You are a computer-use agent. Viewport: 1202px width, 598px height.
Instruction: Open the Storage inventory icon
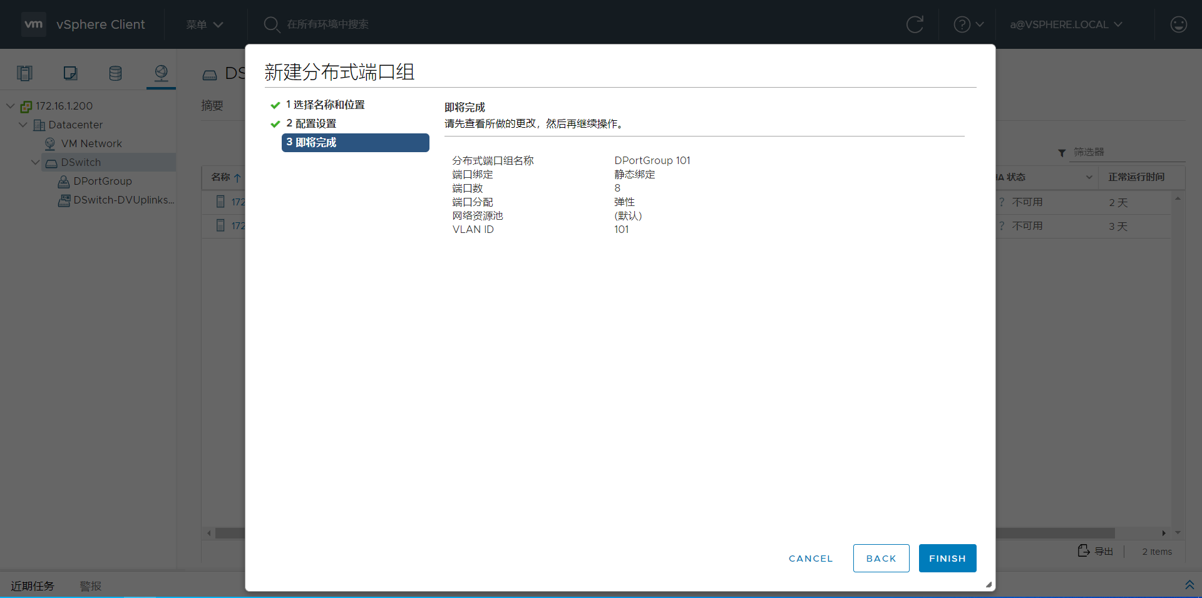(x=115, y=73)
